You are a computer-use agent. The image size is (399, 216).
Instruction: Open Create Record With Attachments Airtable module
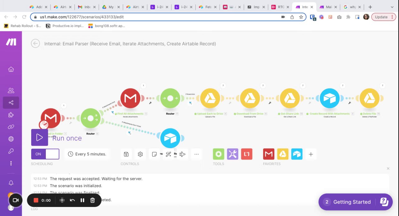pos(330,98)
